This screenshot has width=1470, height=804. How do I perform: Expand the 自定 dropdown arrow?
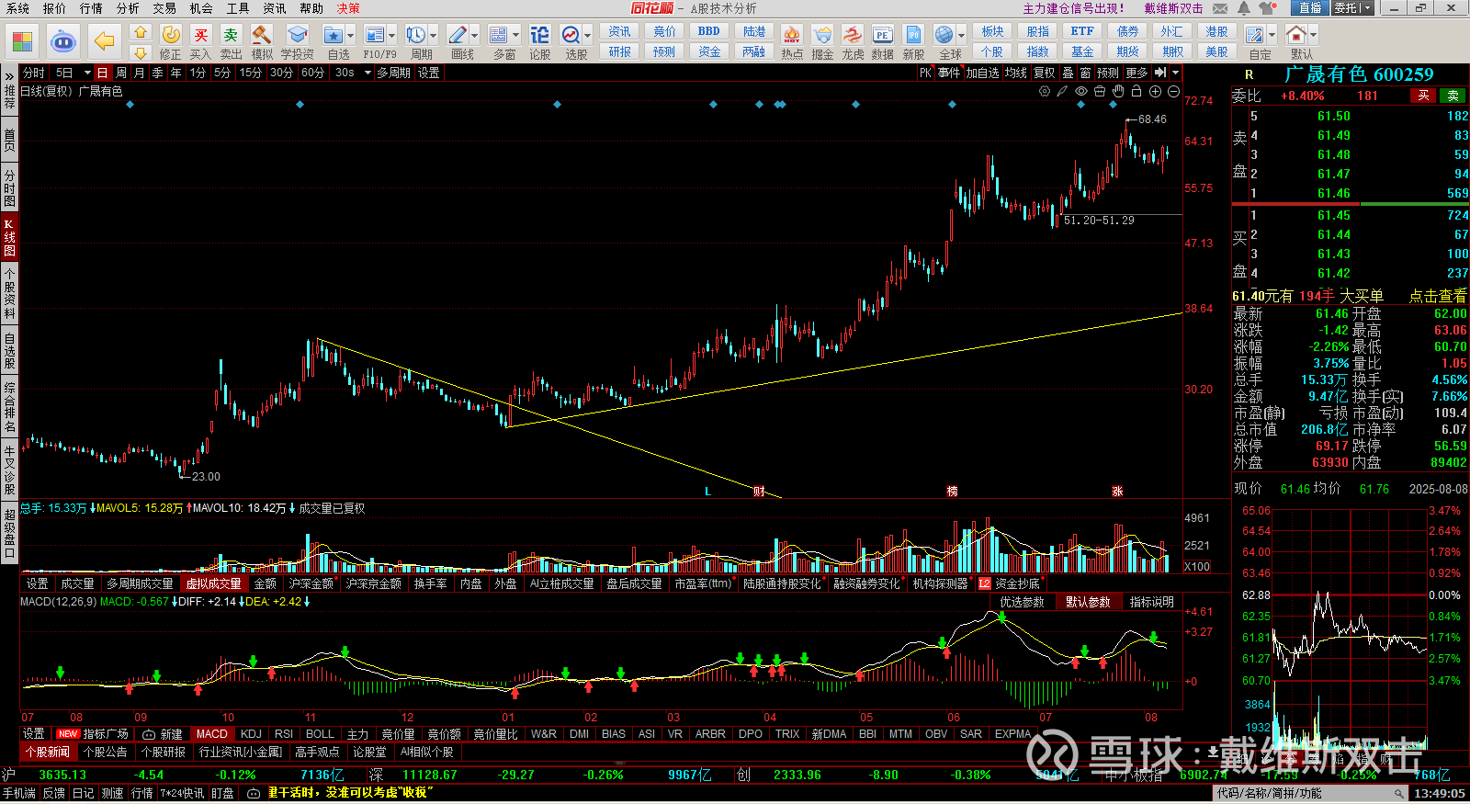1272,36
